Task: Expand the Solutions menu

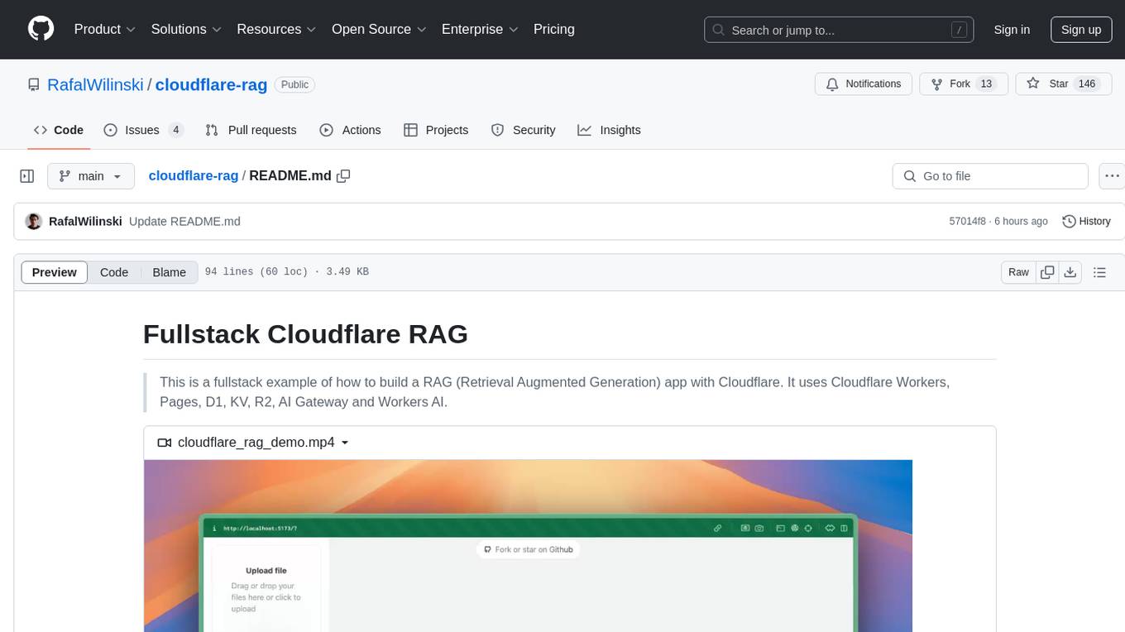Action: coord(186,29)
